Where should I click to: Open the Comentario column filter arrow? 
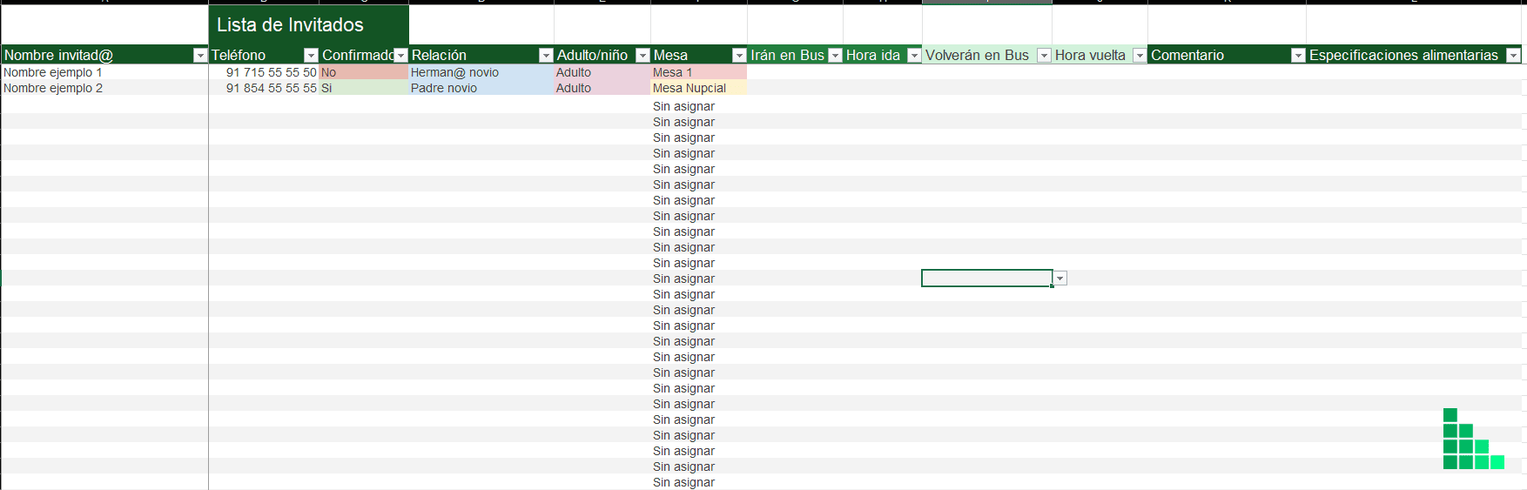(x=1298, y=56)
